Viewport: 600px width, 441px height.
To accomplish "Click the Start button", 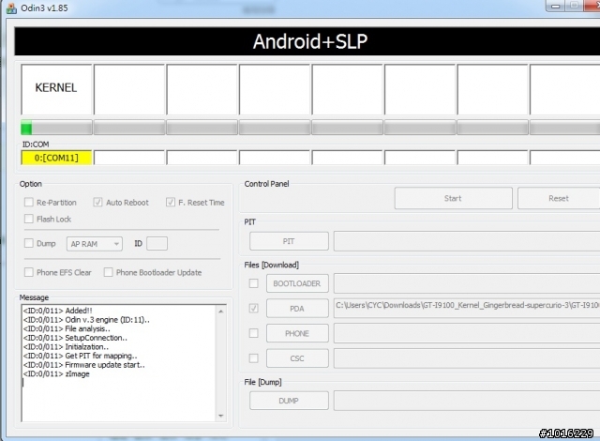I will [x=453, y=198].
